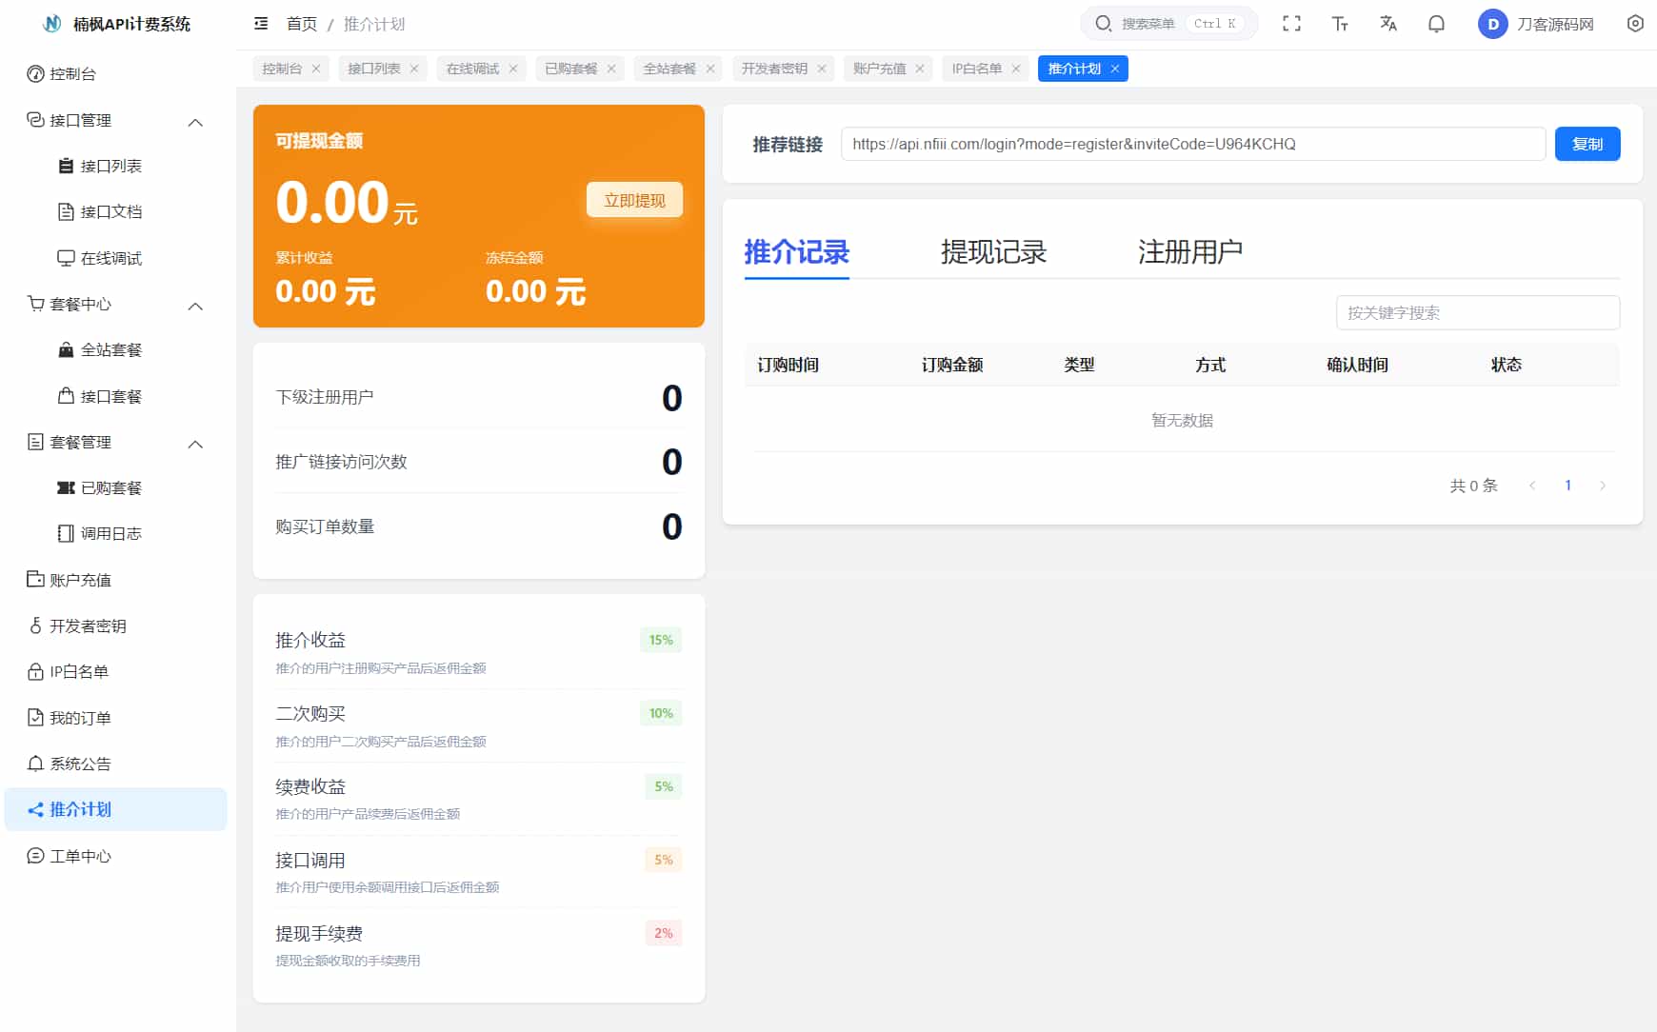Open the notification bell in the top bar
The image size is (1657, 1032).
point(1436,23)
